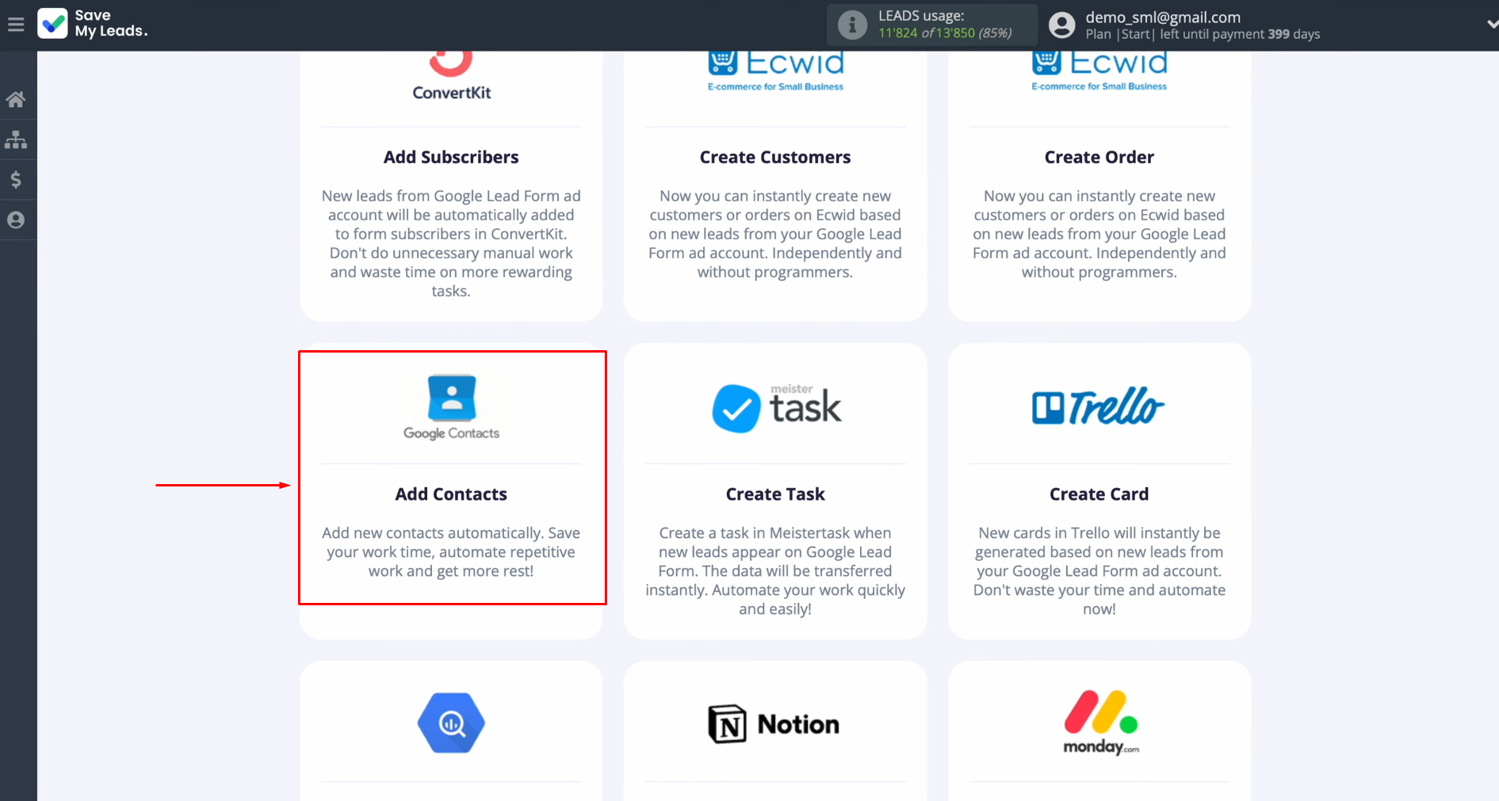Select the Create Customers title
The width and height of the screenshot is (1499, 801).
coord(775,157)
